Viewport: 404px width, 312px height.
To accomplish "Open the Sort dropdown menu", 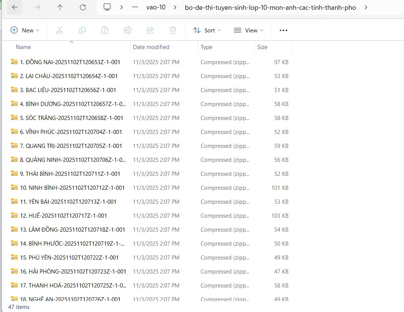I will click(x=207, y=31).
